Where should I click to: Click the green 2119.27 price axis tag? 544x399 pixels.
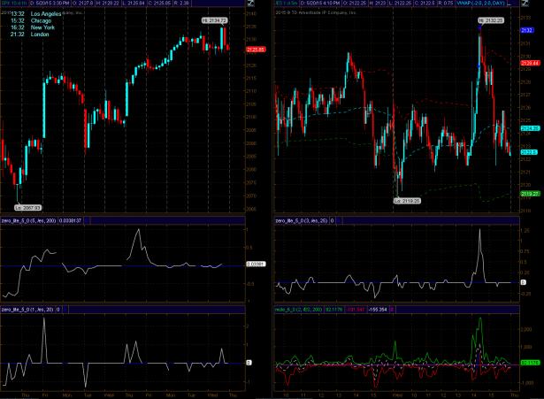coord(530,193)
